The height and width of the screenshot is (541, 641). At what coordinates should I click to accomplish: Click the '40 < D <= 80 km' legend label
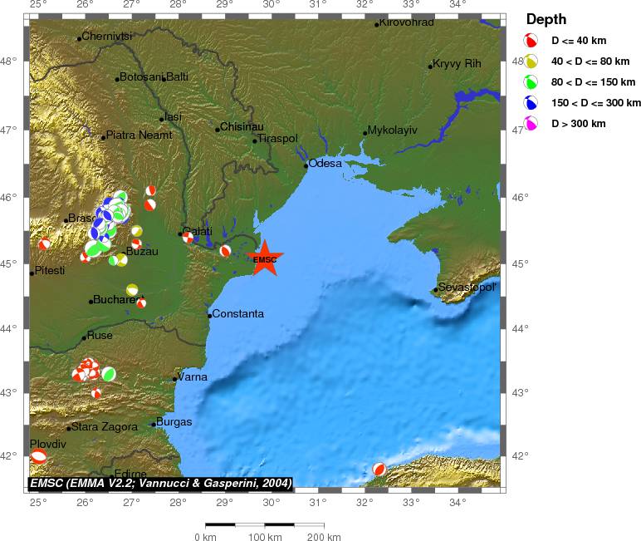point(590,61)
